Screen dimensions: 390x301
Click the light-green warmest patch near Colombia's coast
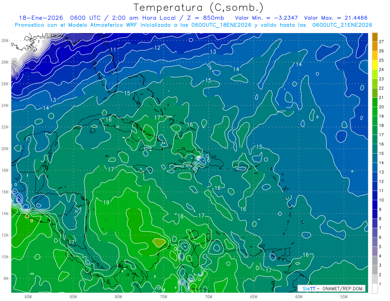(x=159, y=242)
